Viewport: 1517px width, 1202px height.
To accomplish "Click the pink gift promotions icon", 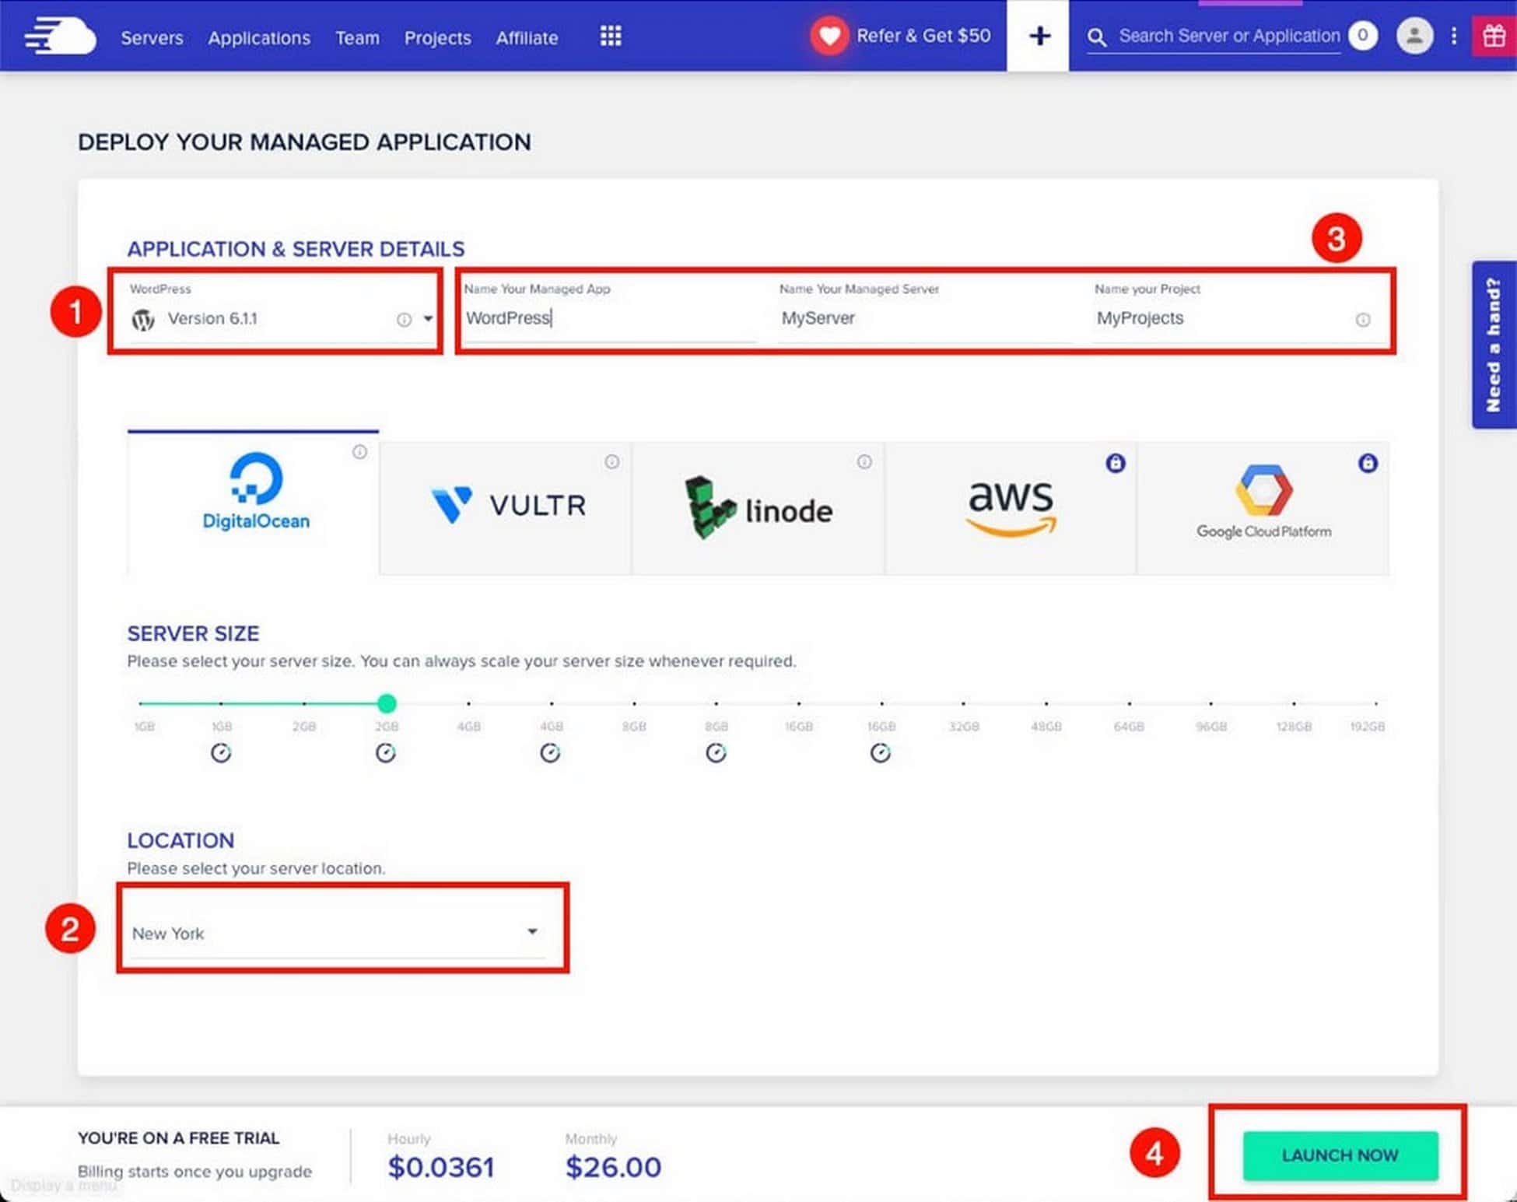I will pos(1494,36).
